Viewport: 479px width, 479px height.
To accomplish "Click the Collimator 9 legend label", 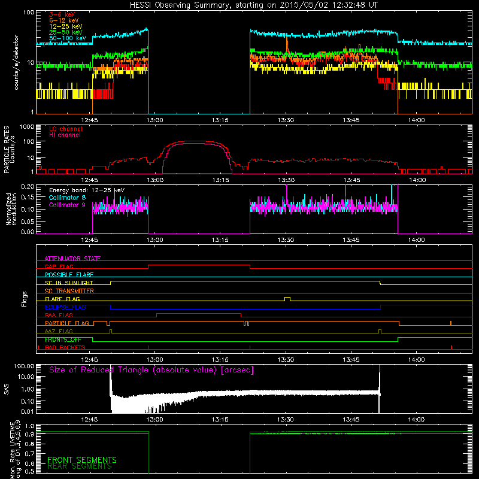I will [67, 205].
